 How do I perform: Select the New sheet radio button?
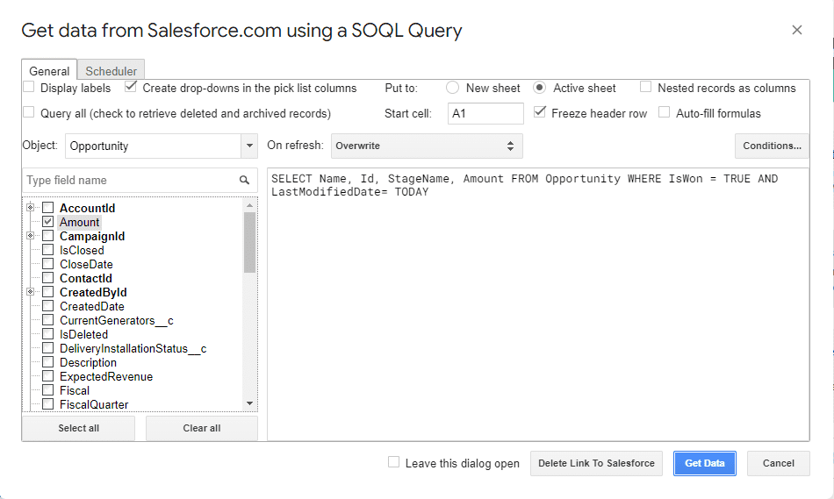[453, 88]
